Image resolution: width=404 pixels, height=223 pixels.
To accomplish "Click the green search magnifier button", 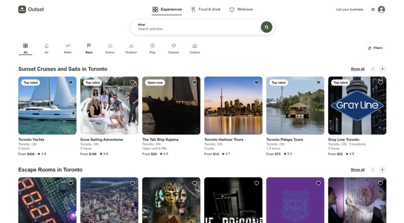I will [x=267, y=27].
